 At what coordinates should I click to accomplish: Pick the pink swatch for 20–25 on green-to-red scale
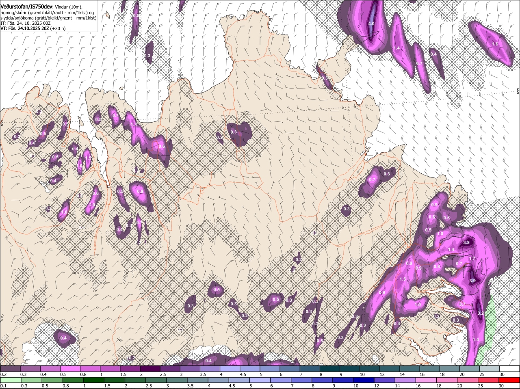(467, 380)
